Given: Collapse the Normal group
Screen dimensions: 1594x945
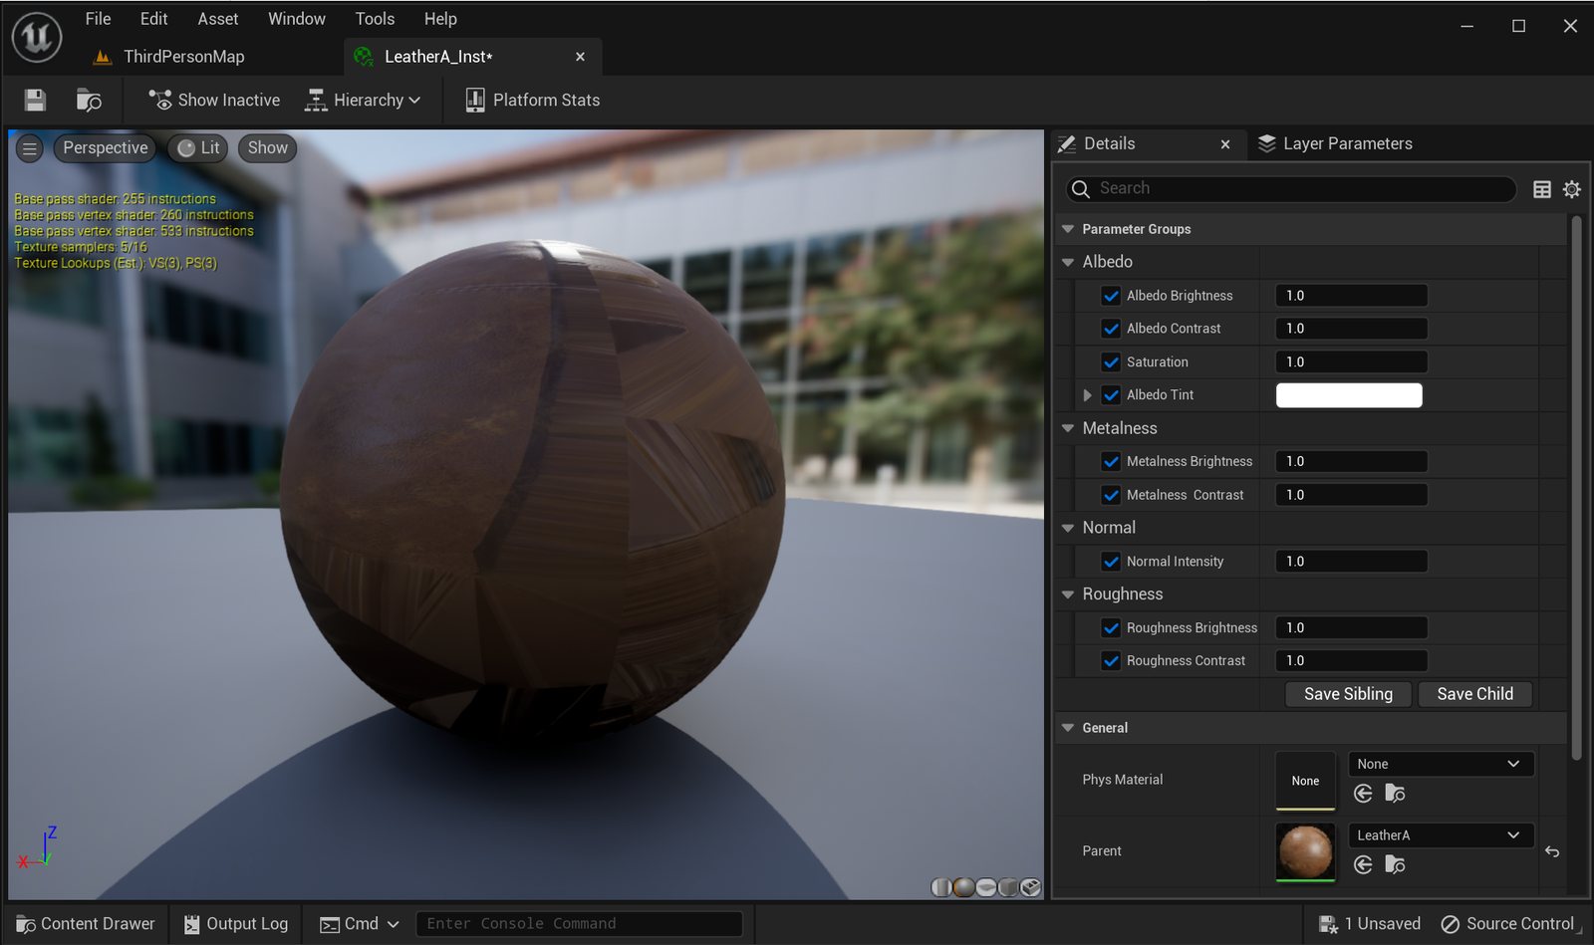Looking at the screenshot, I should pos(1068,528).
